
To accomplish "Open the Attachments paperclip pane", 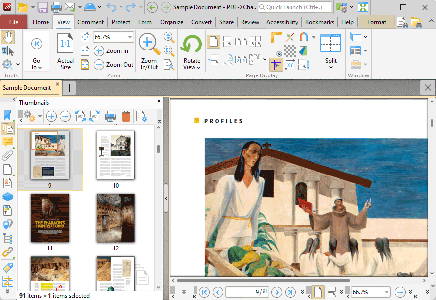I will pos(8,155).
